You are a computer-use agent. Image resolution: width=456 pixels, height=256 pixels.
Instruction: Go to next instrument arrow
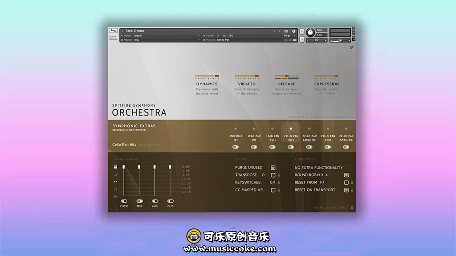tap(279, 31)
